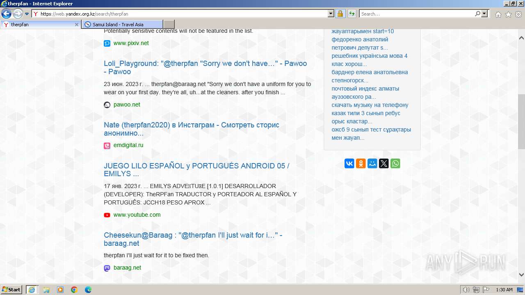Open suggestion 'жауаптарымен start=10'
This screenshot has width=525, height=295.
[x=363, y=31]
